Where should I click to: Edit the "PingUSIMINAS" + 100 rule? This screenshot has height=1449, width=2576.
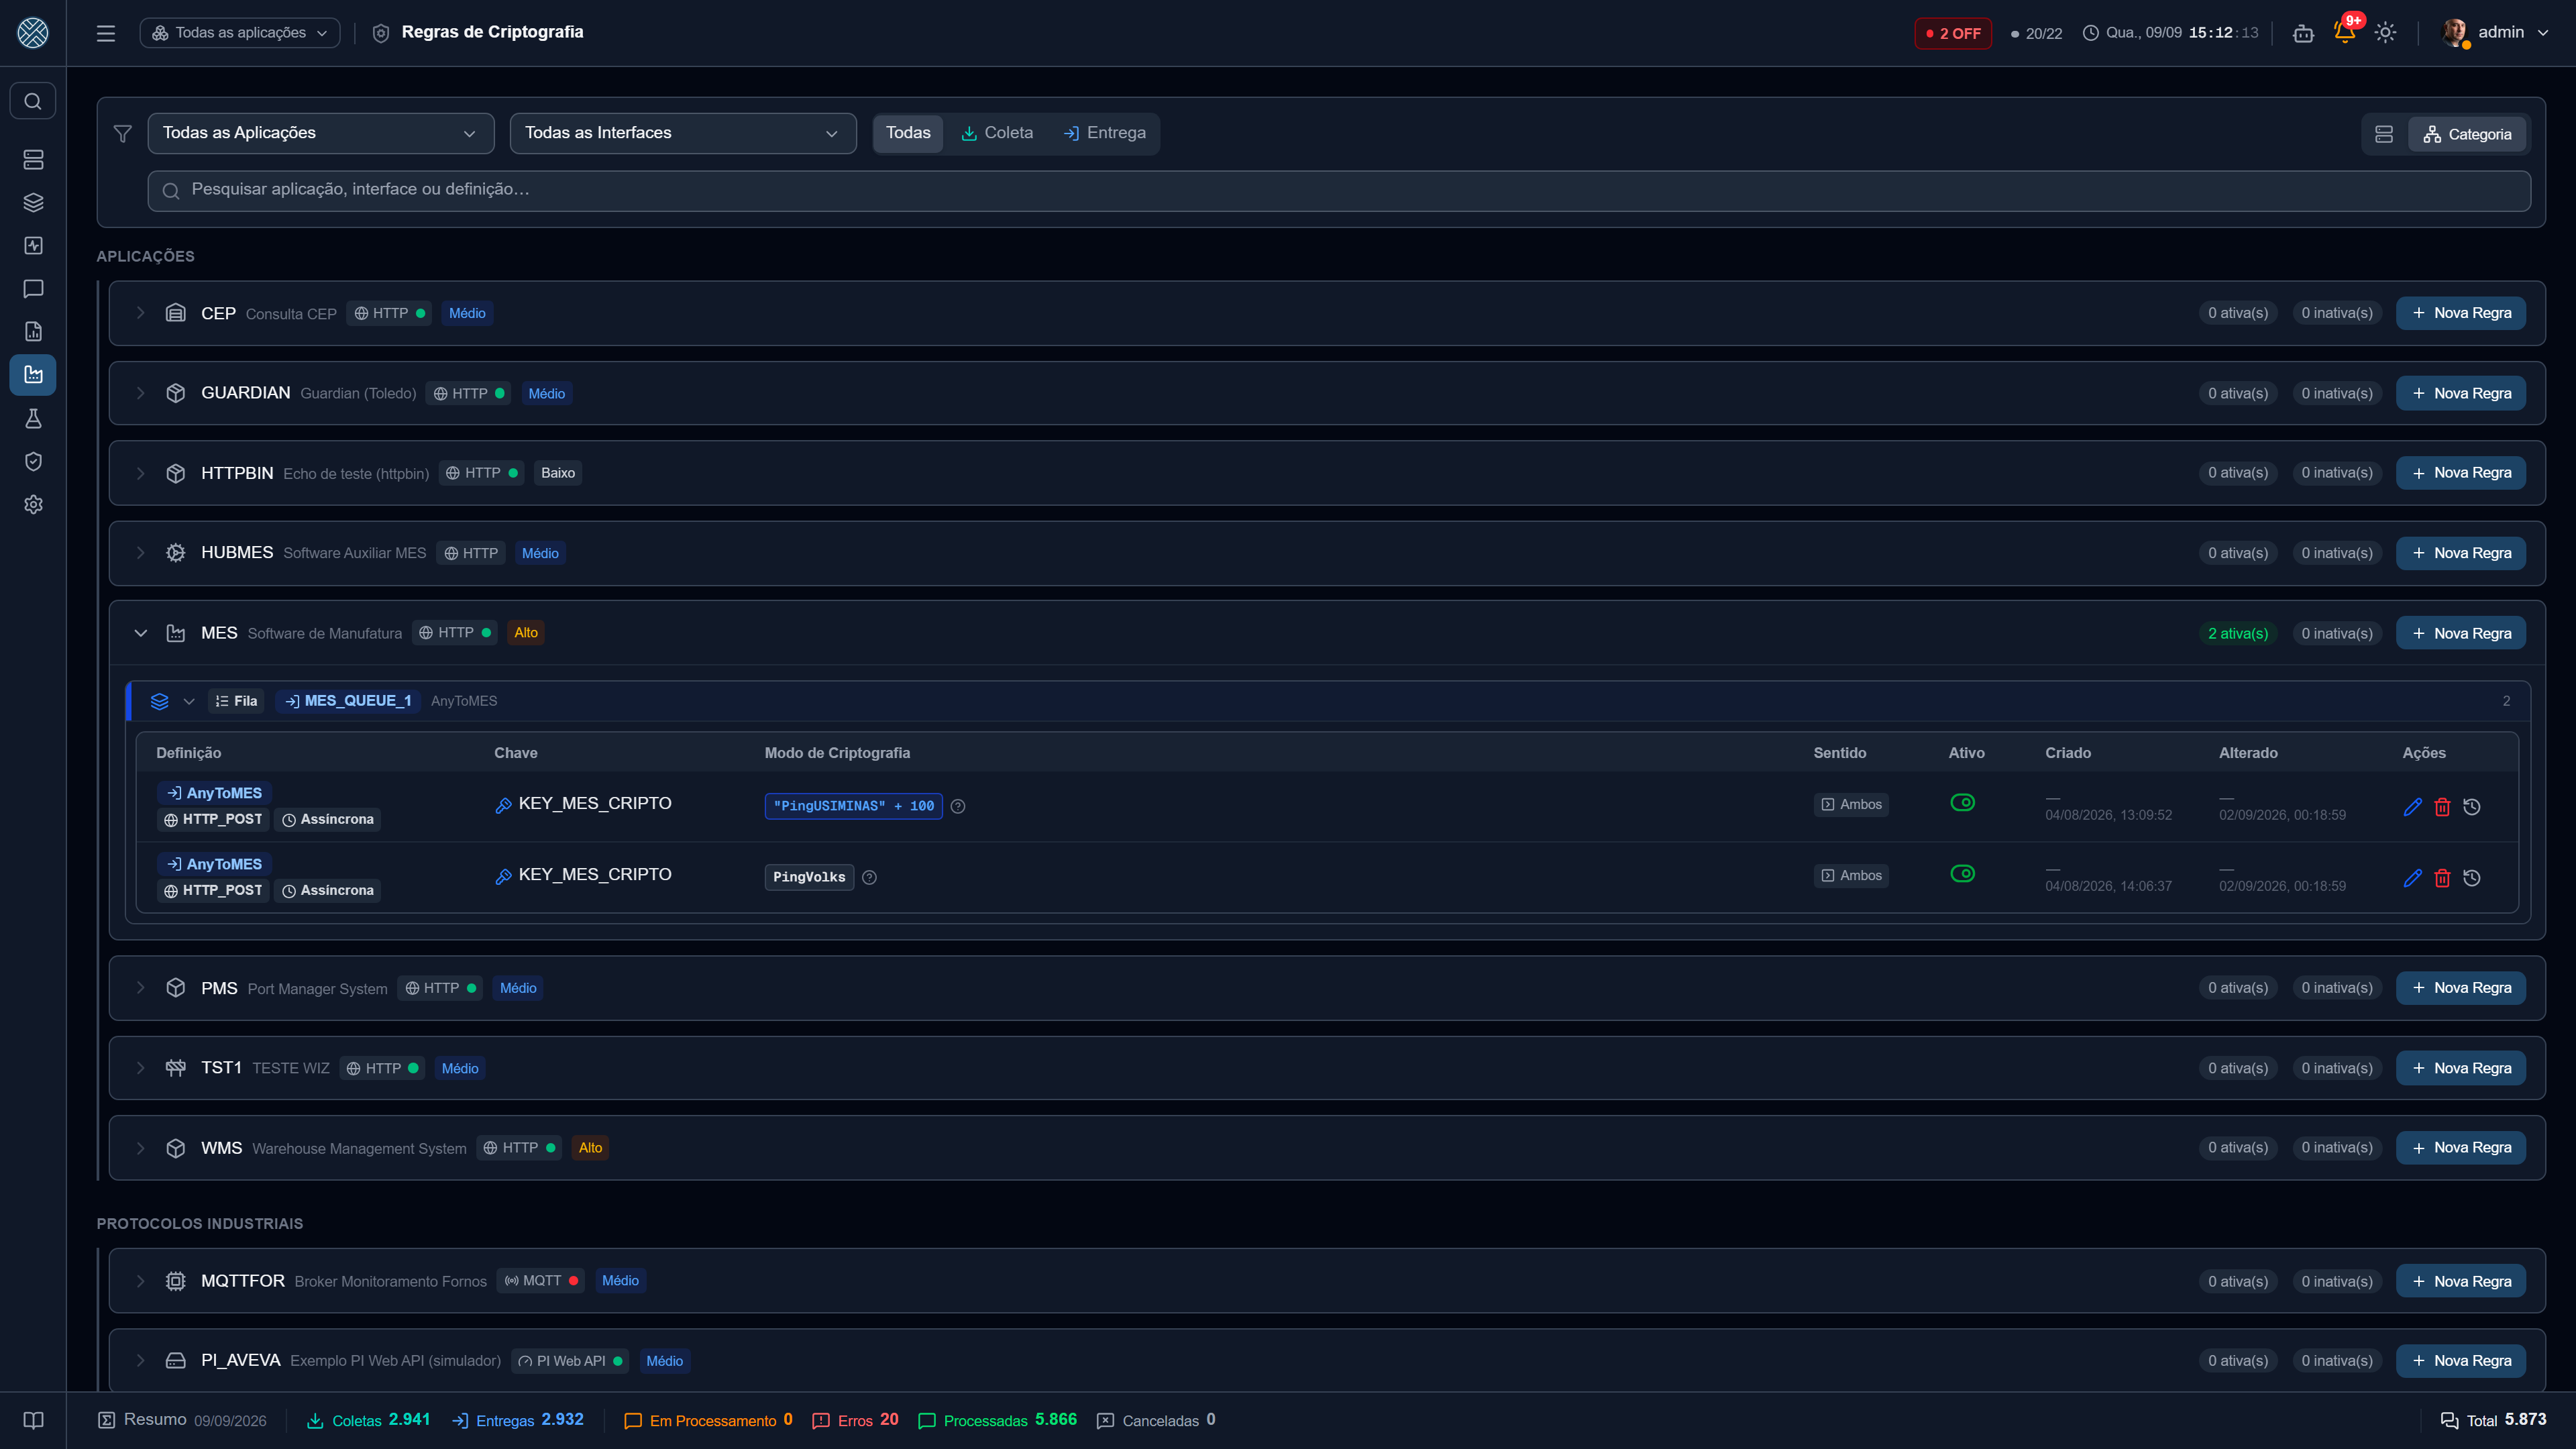point(2412,807)
